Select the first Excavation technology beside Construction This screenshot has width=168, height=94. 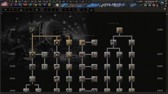pos(94,43)
